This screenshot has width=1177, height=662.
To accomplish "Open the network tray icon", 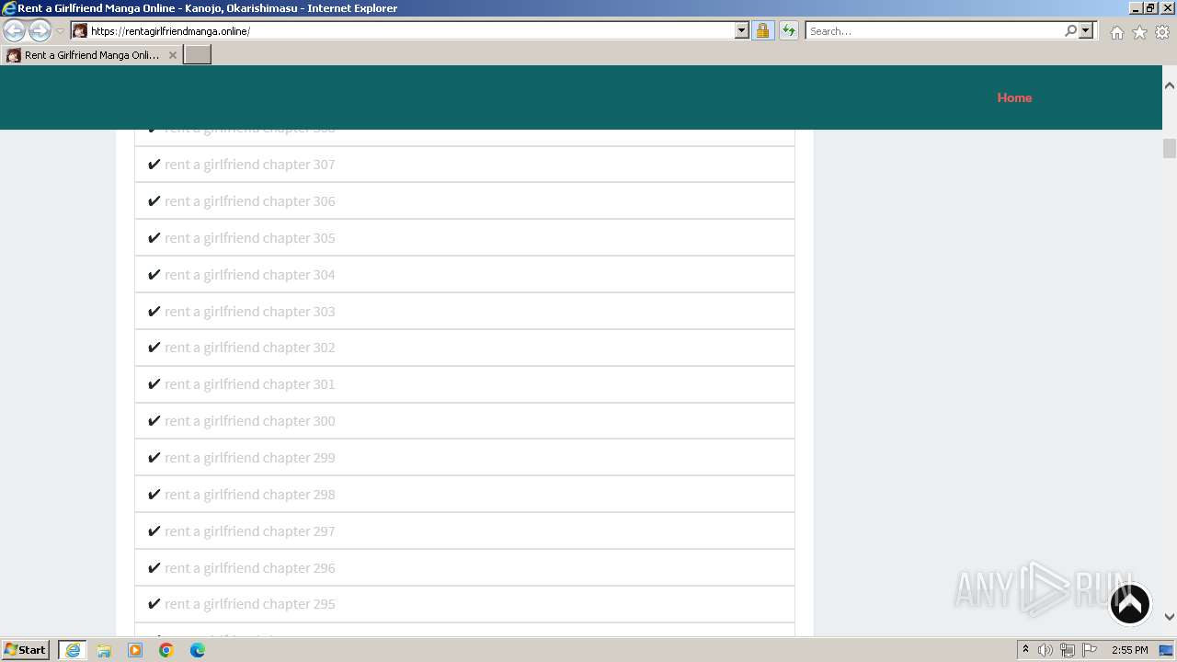I will (1068, 650).
